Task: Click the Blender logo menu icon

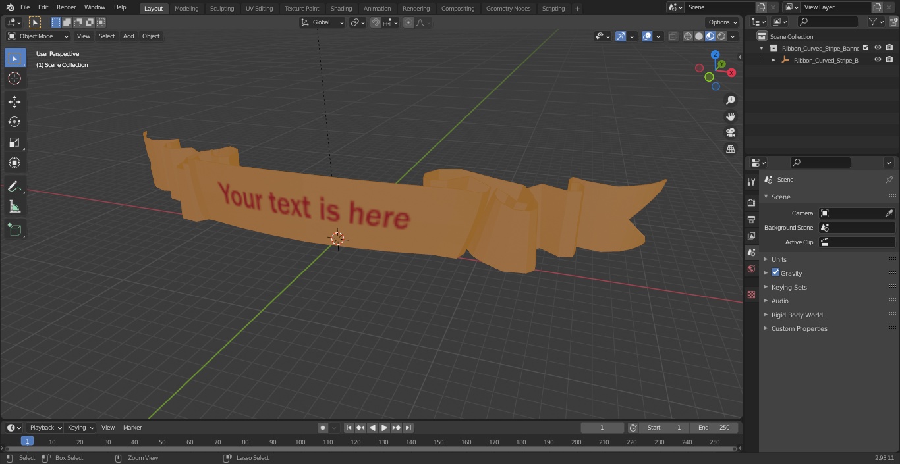Action: click(x=10, y=7)
